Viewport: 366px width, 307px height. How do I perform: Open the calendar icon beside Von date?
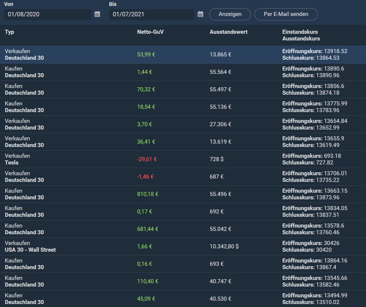[97, 14]
